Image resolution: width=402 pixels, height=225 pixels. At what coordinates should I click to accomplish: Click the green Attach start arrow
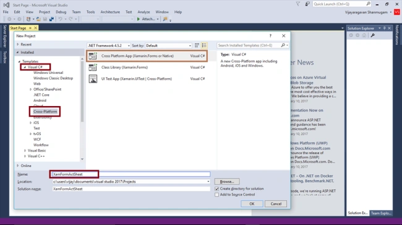click(139, 19)
